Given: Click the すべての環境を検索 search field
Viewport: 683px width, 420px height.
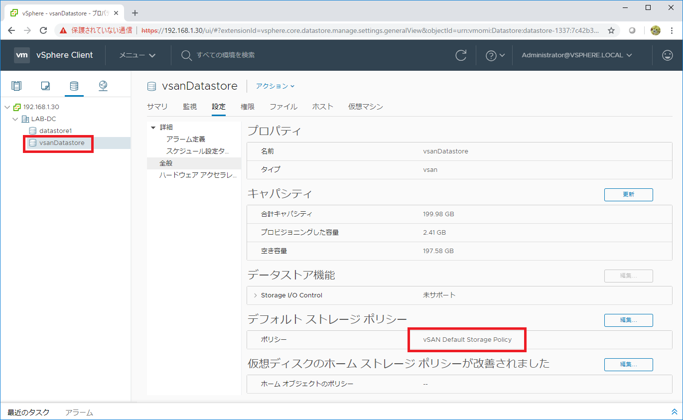Looking at the screenshot, I should (226, 55).
